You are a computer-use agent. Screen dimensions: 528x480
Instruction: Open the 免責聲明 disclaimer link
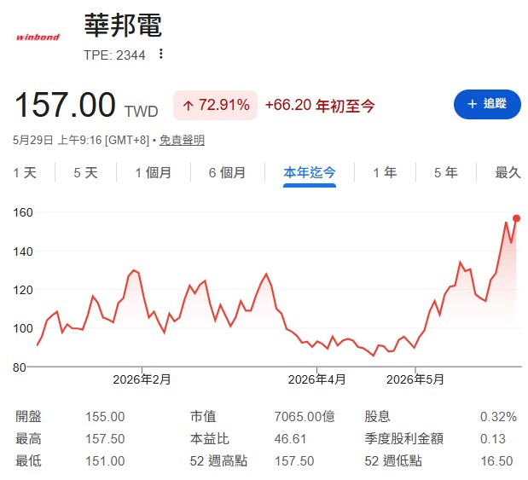point(182,140)
